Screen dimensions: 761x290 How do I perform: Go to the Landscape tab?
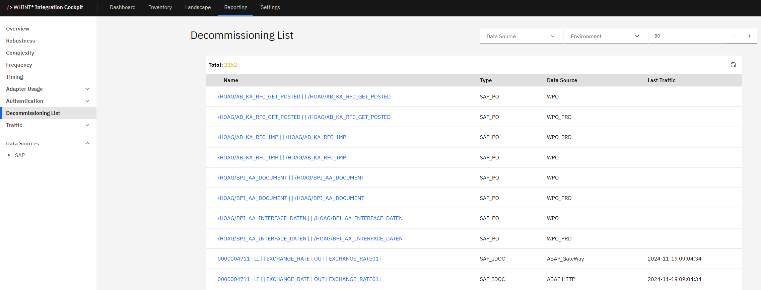tap(198, 7)
